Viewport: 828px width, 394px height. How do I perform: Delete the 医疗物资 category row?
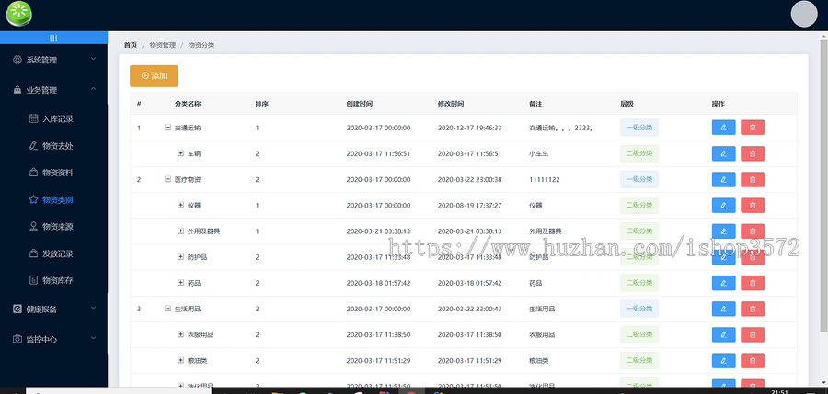(753, 179)
